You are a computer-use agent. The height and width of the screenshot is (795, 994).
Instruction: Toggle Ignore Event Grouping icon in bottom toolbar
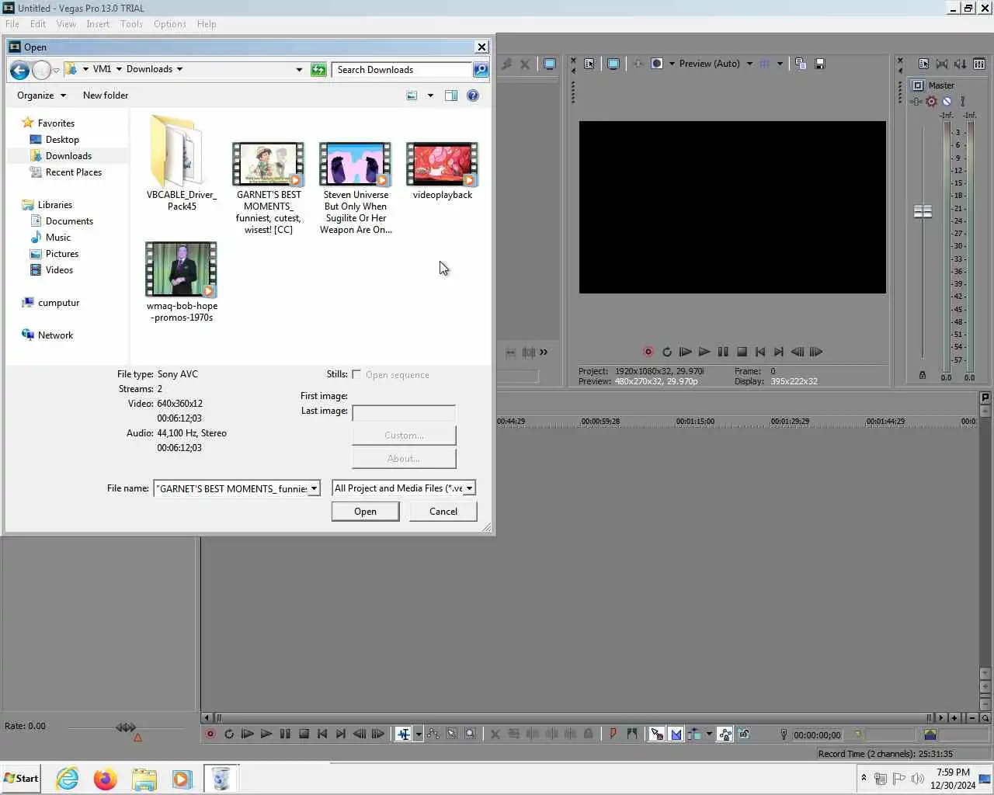(744, 734)
